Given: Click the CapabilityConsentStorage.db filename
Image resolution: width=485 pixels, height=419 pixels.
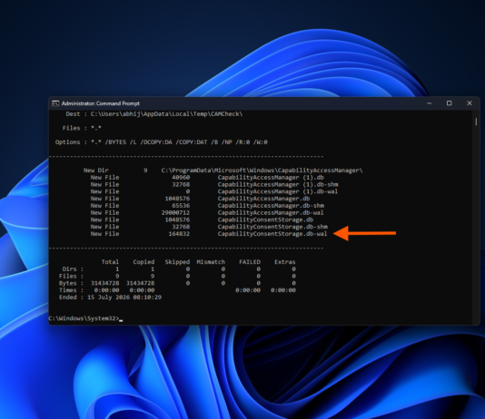Looking at the screenshot, I should tap(265, 219).
